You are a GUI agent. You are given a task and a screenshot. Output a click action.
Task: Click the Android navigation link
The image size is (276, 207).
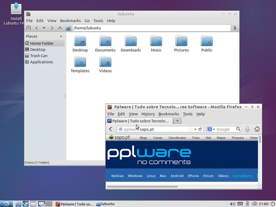click(177, 176)
